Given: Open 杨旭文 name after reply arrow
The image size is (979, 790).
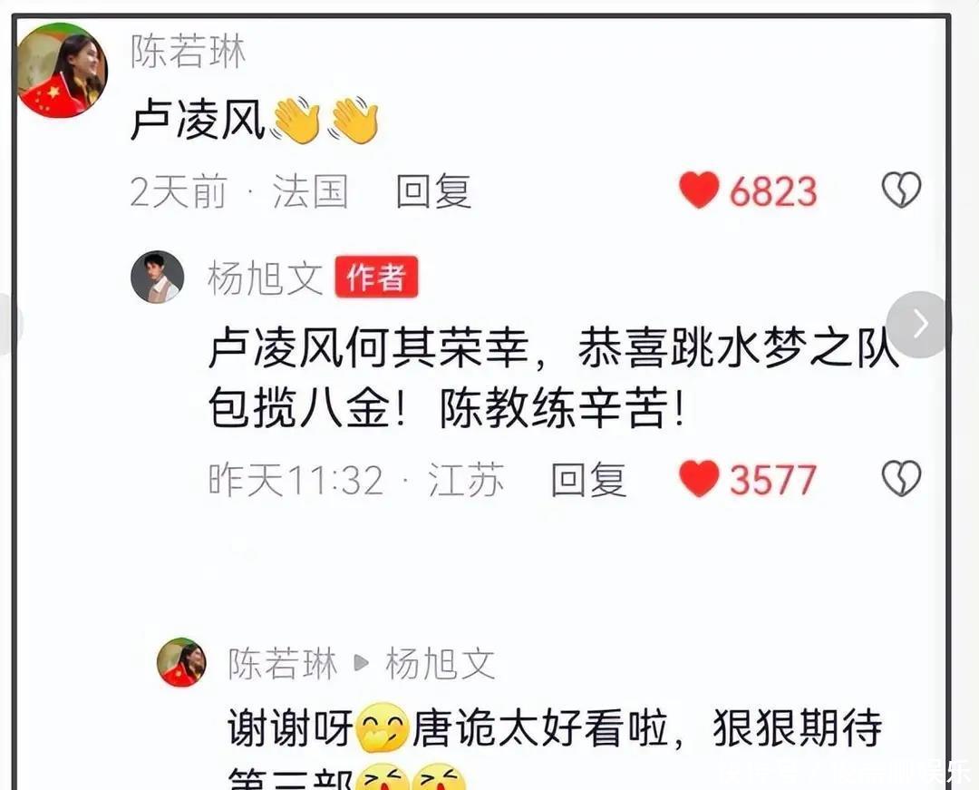Looking at the screenshot, I should [441, 663].
